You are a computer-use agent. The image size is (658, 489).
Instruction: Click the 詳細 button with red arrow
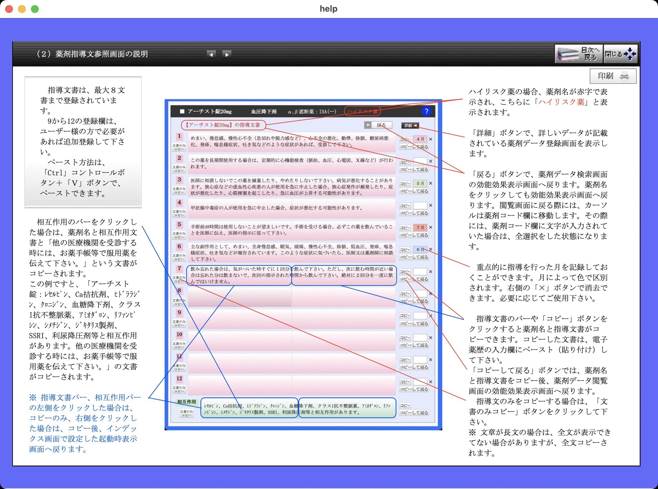410,125
